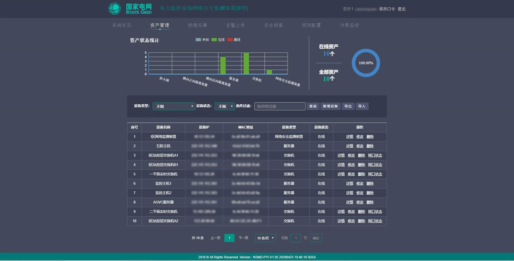Toggle the 在线 legend series

[x=218, y=40]
